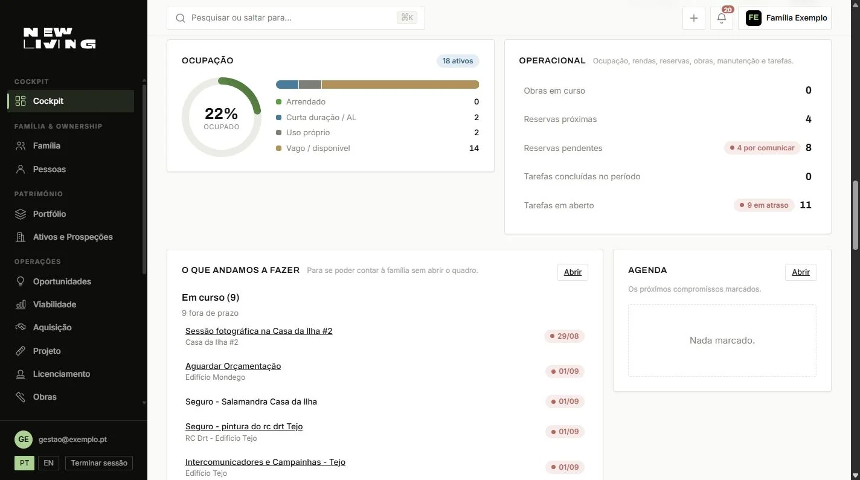The height and width of the screenshot is (480, 860).
Task: Click the Cockpit grid icon in sidebar
Action: click(21, 101)
